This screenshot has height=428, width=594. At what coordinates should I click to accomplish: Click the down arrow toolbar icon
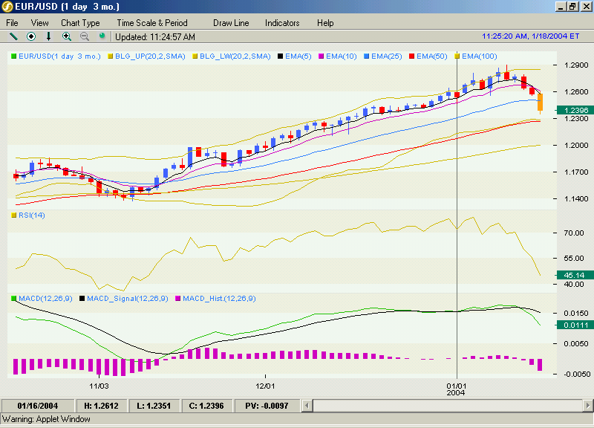pyautogui.click(x=48, y=36)
